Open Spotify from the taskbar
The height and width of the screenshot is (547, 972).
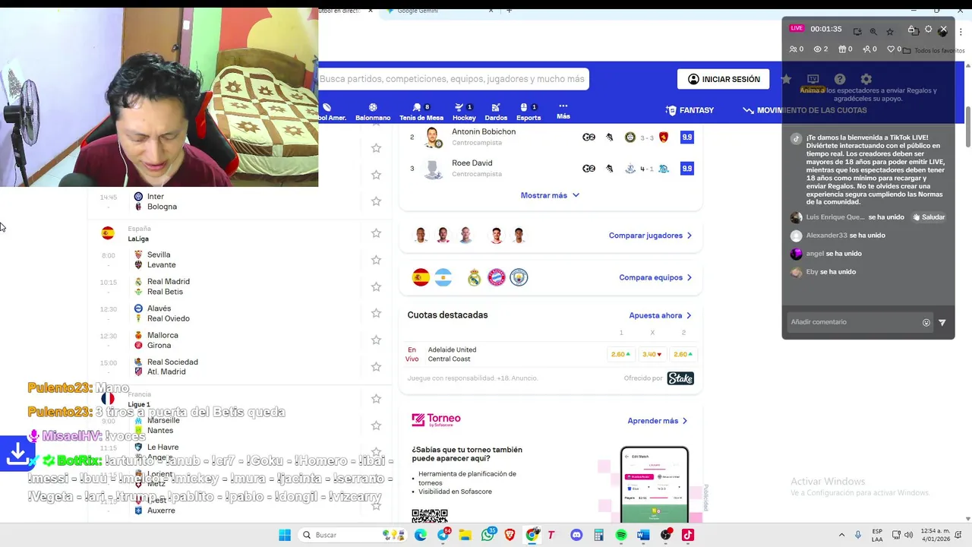coord(621,535)
